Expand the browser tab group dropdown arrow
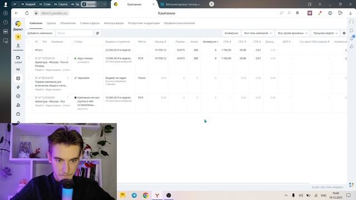 point(105,4)
